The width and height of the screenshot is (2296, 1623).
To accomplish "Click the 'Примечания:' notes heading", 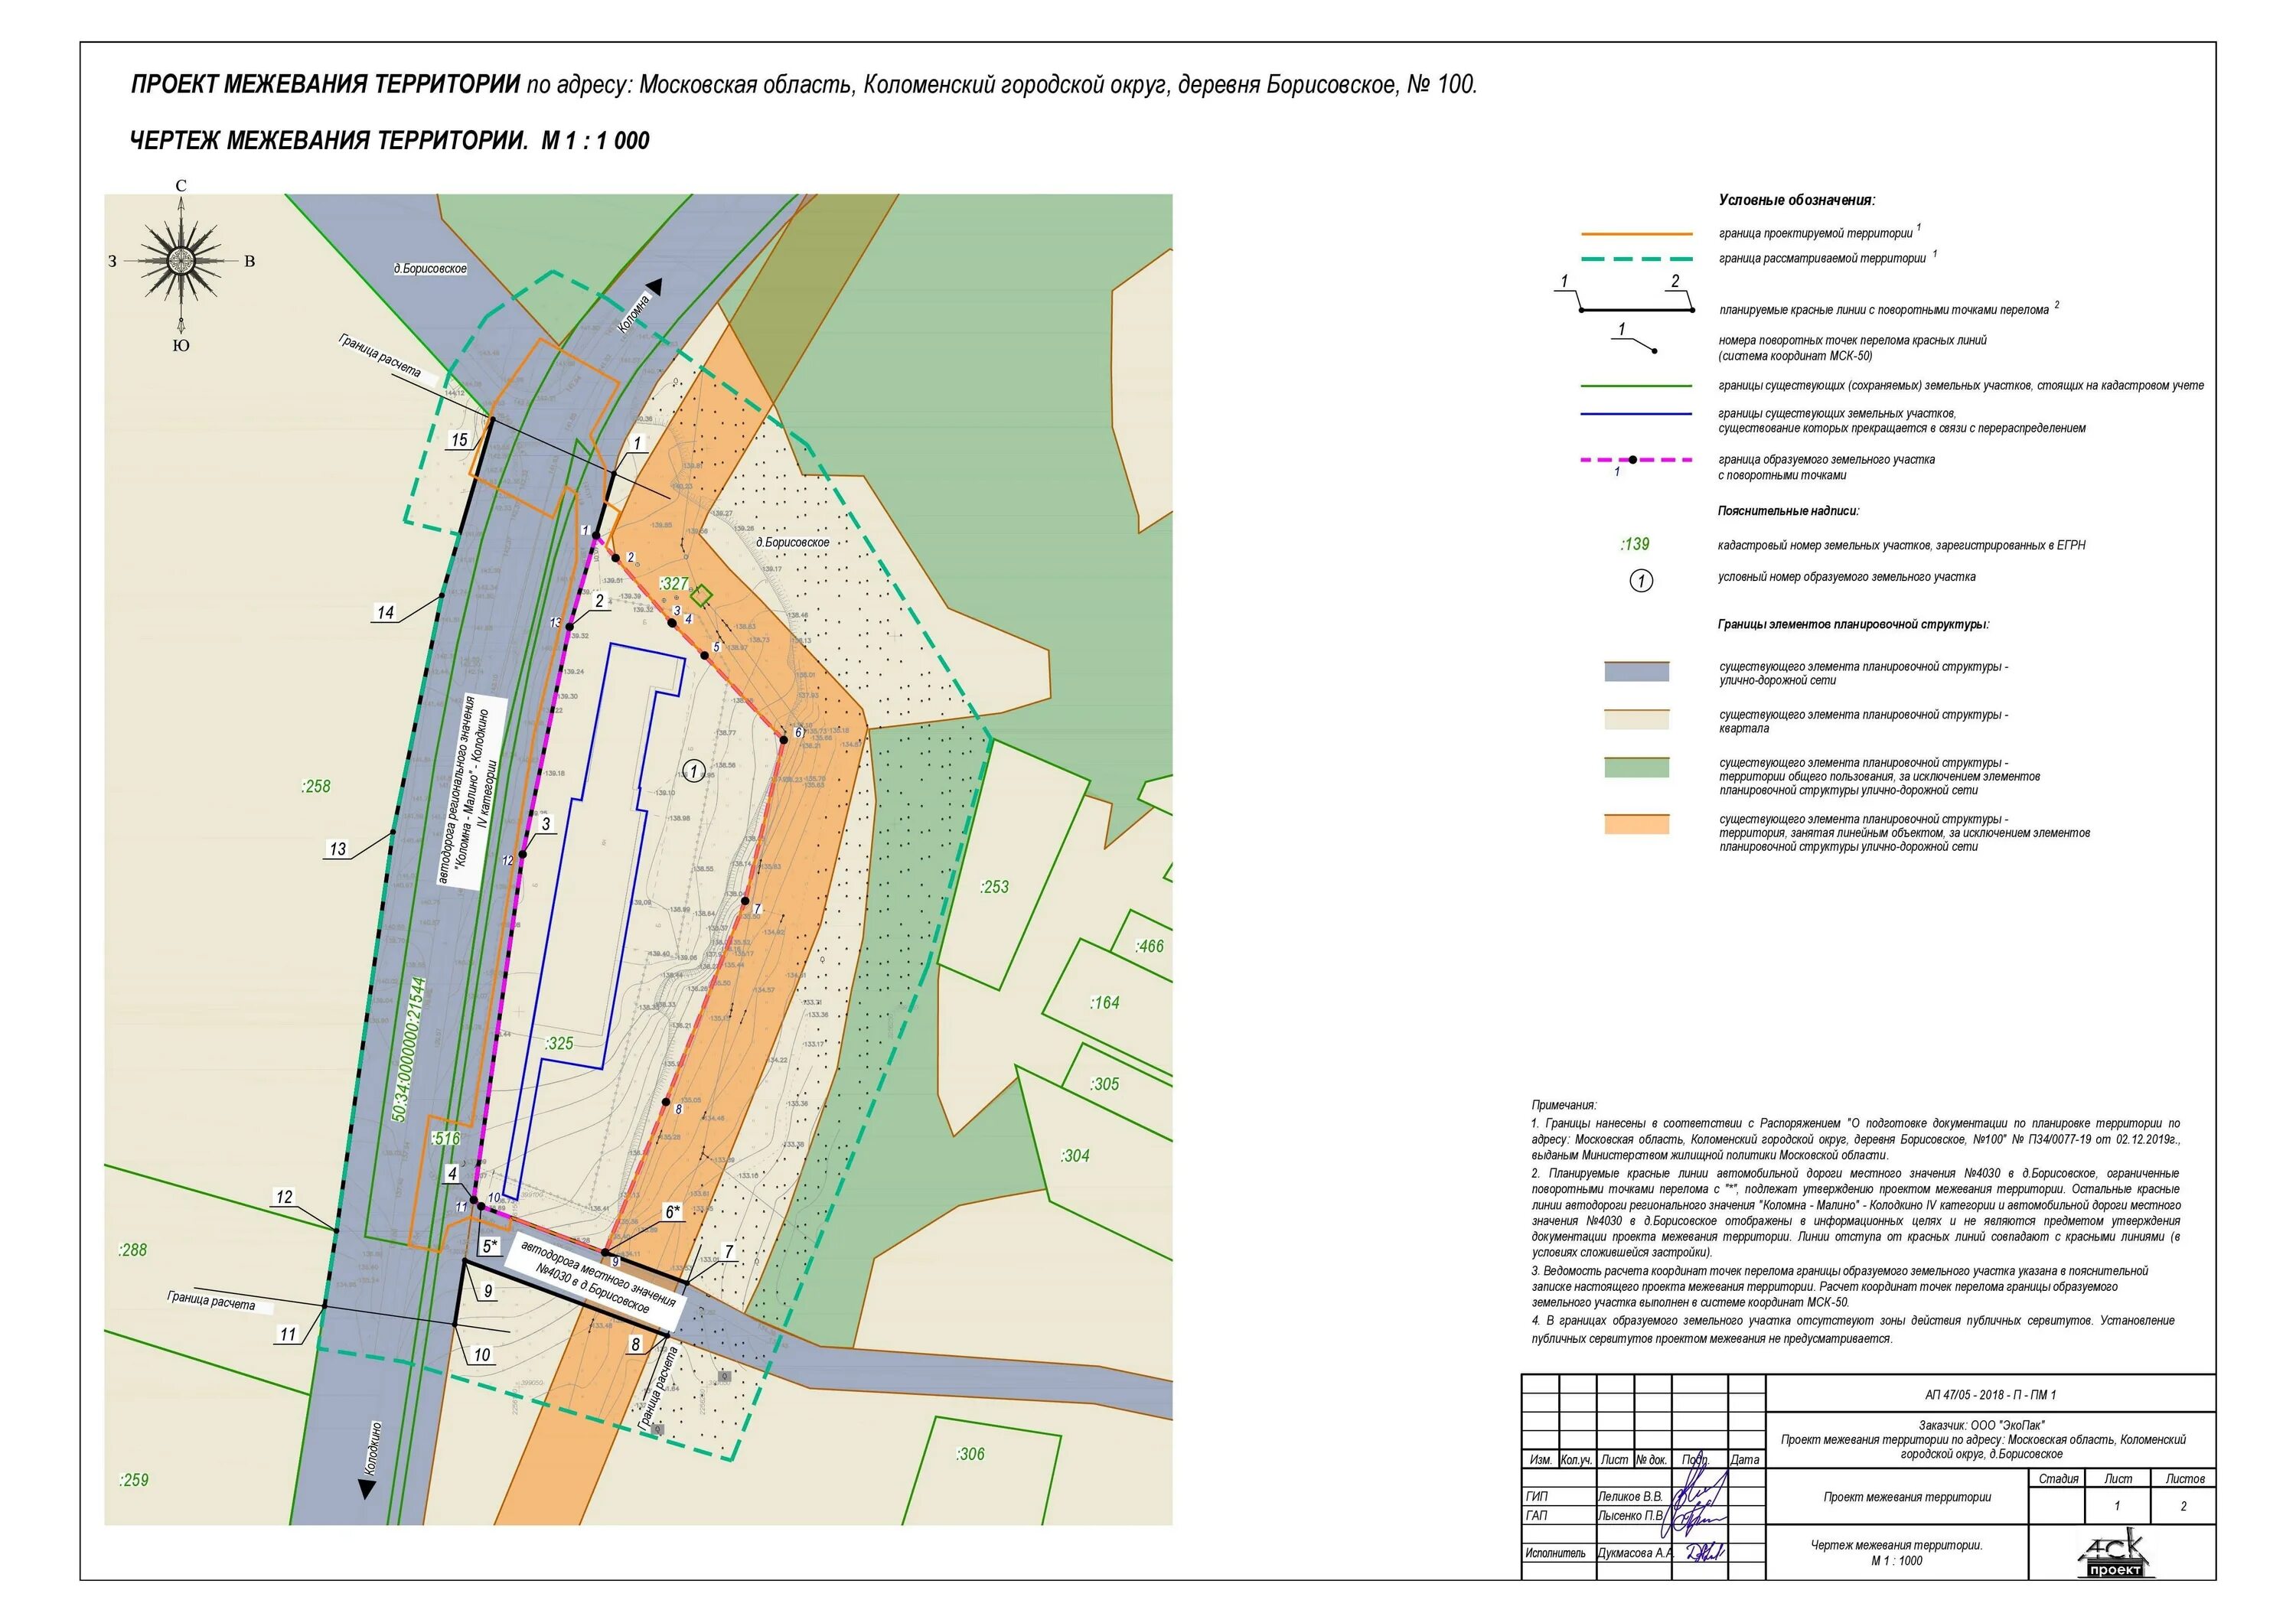I will [1564, 1106].
